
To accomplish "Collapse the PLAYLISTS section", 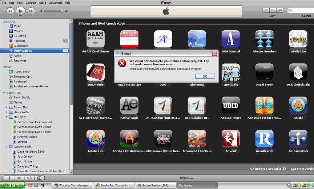I will tap(4, 93).
